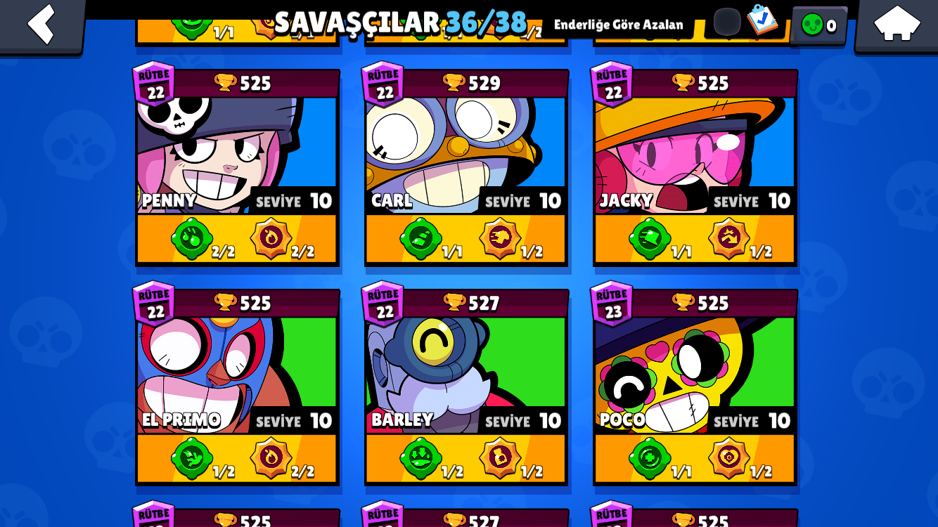Click Jacky's star power icon
Viewport: 938px width, 527px height.
point(728,239)
